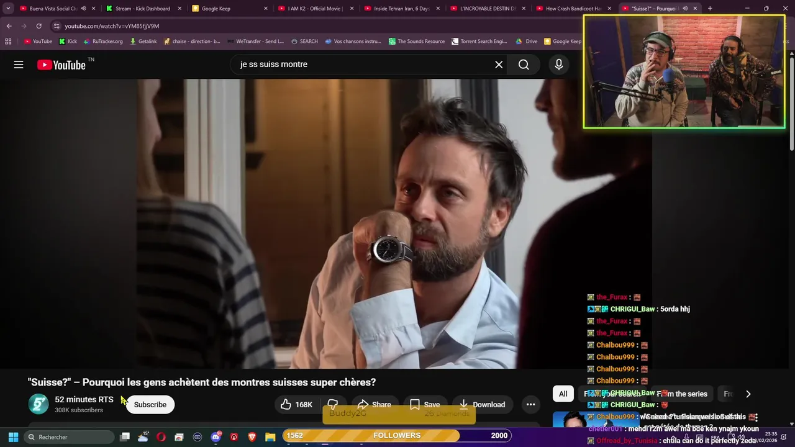Open Opera browser from taskbar
The image size is (795, 447).
[161, 437]
